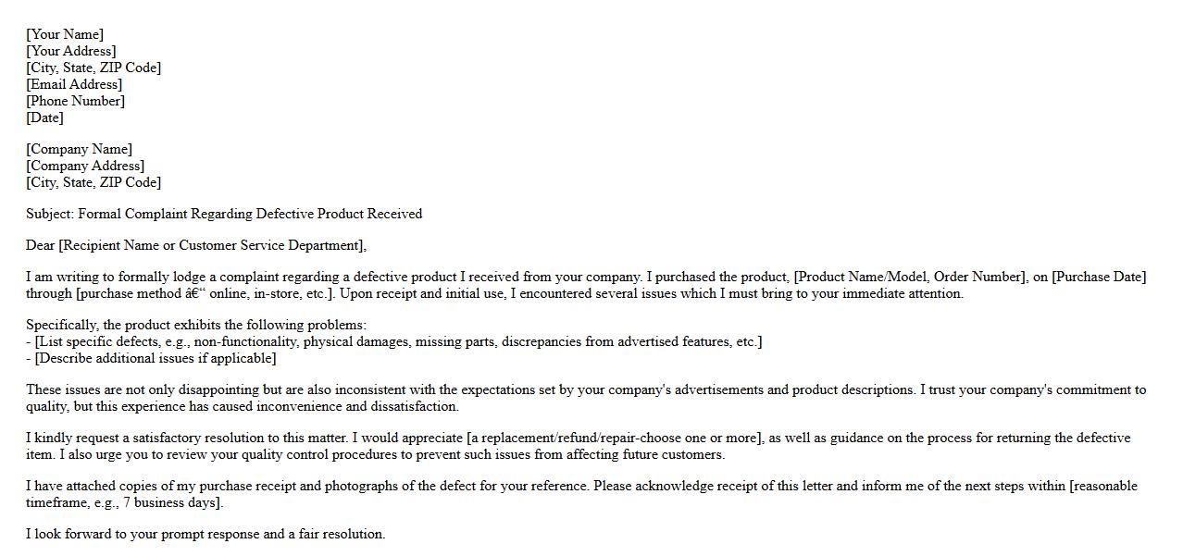Click the paragraph starting 'These issues are not only'
1183x556 pixels.
463,389
